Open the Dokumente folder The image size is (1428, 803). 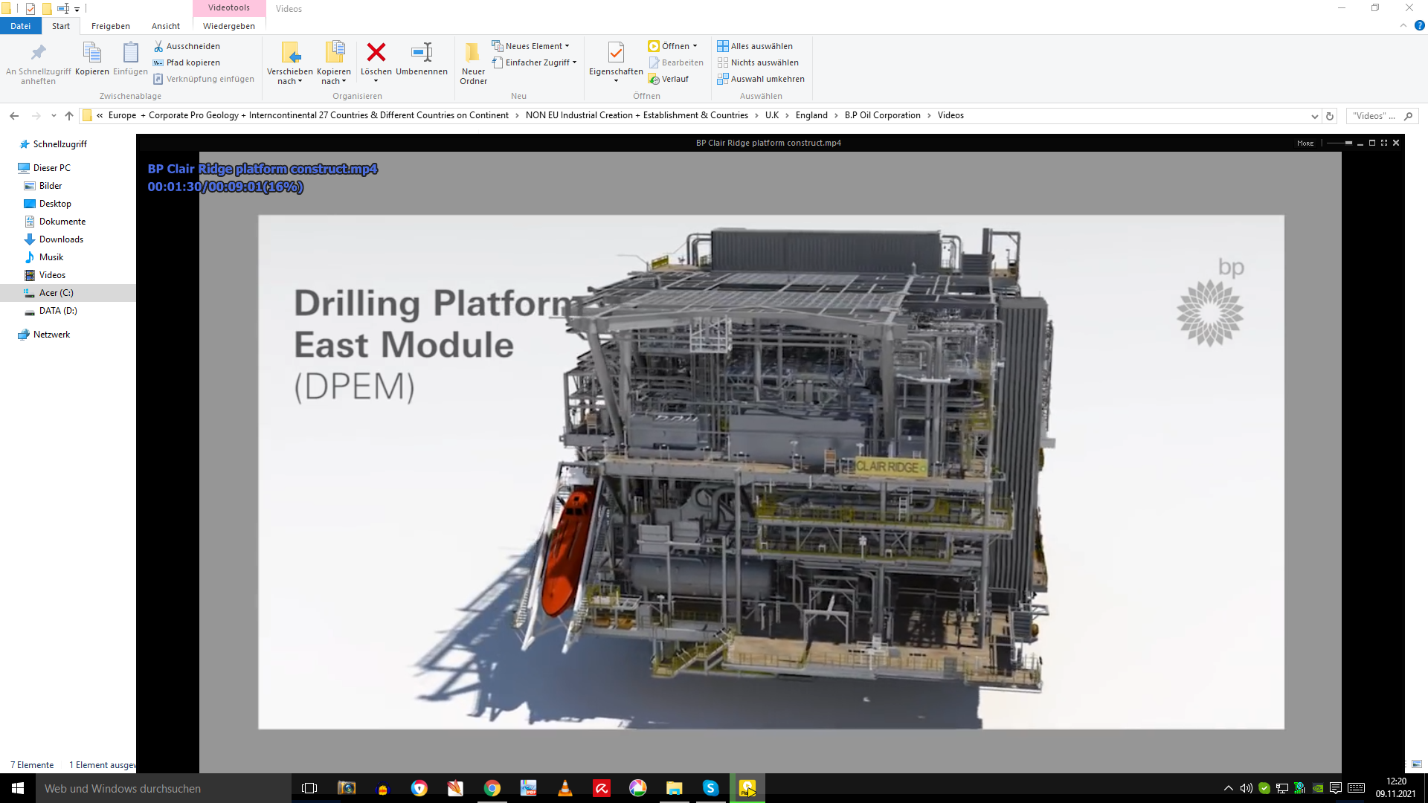click(x=62, y=222)
